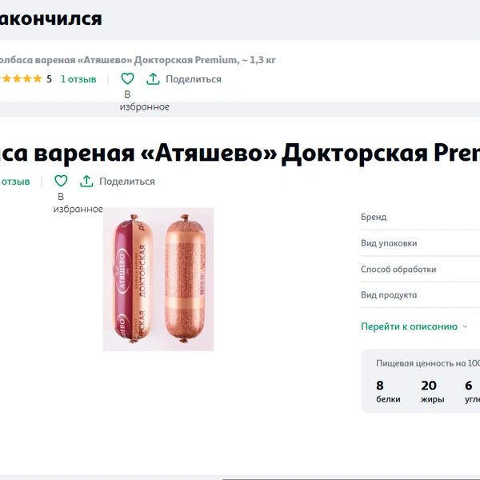Open the Doctor sausage product image
Viewport: 480px width, 480px height.
point(158,279)
